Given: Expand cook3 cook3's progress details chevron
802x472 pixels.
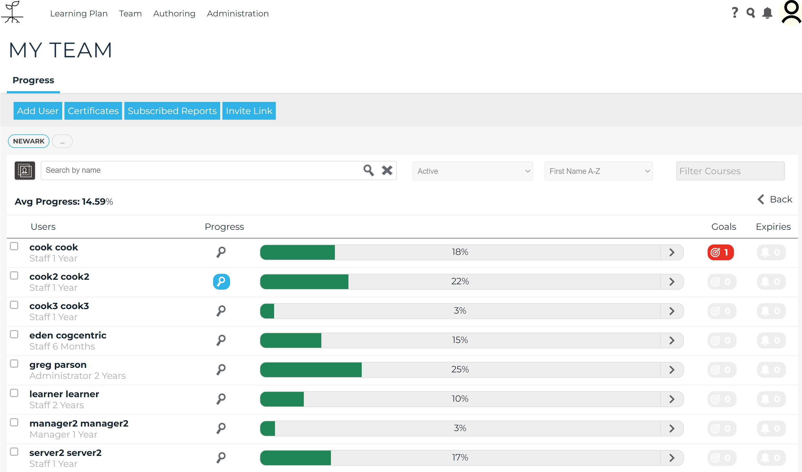Looking at the screenshot, I should (x=672, y=311).
